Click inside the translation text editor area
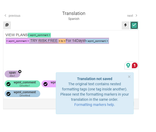156x132 pixels. click(x=71, y=53)
